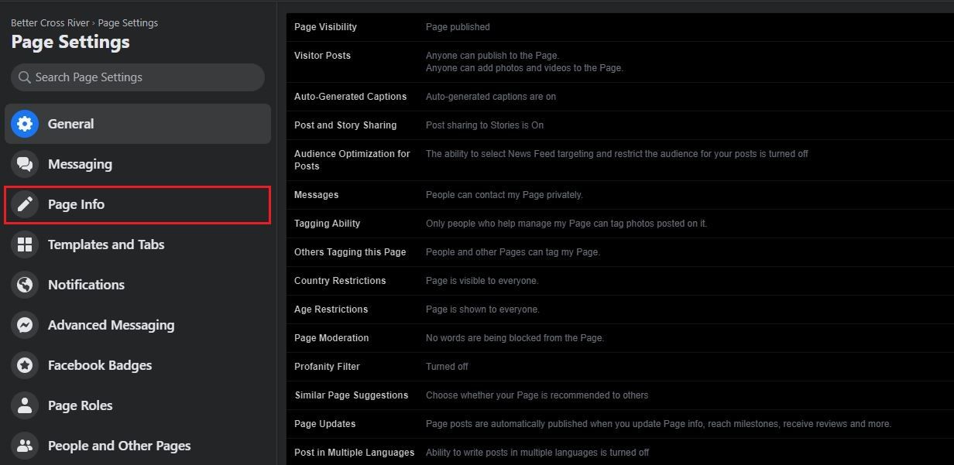Viewport: 954px width, 465px height.
Task: Open Post in Multiple Languages setting
Action: coord(620,453)
